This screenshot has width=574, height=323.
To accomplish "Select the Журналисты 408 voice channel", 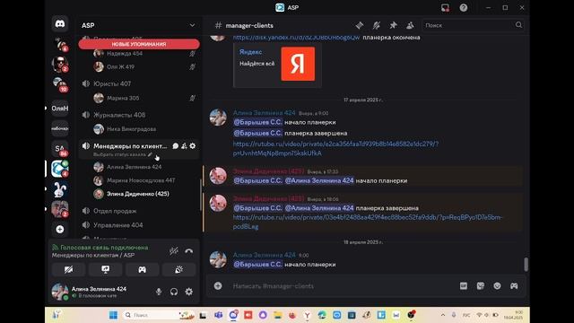I will point(119,115).
